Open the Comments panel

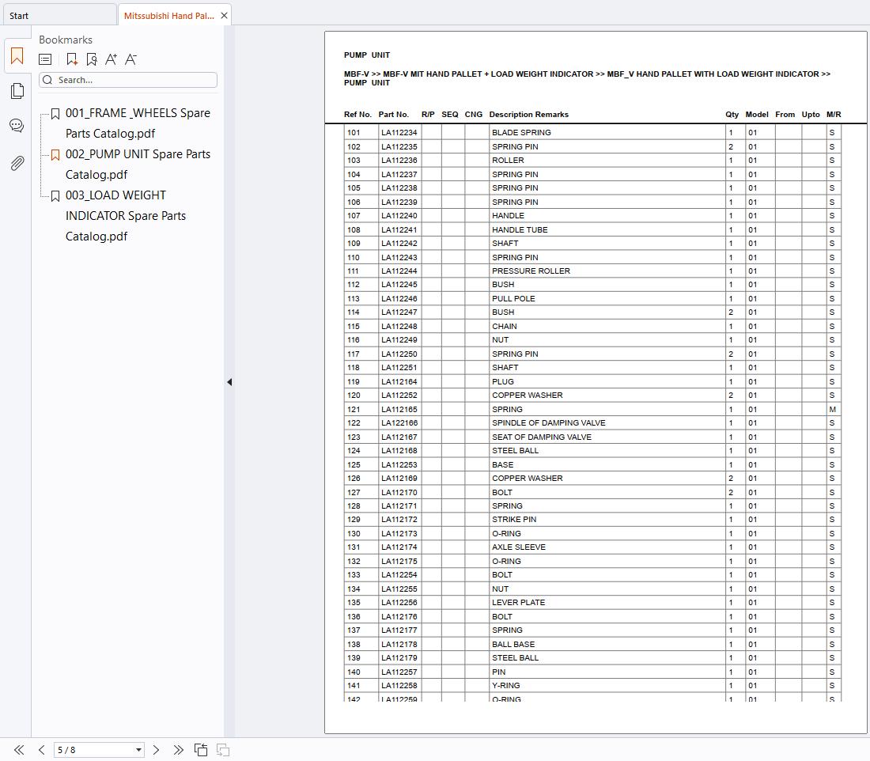[17, 126]
